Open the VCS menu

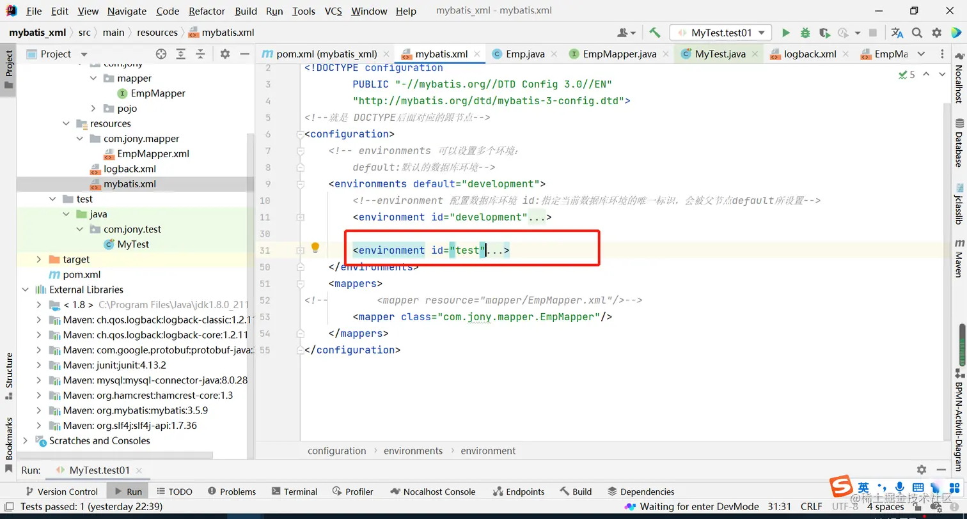[x=333, y=12]
